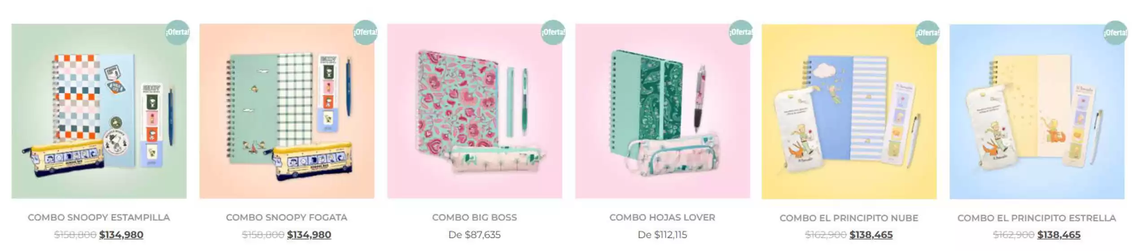Click the COMBO EL PRINCIPITO NUBE title
1133x251 pixels.
(849, 218)
